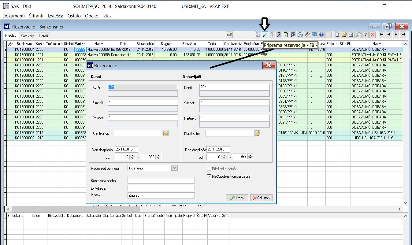Go to previous record arrow

coord(389,35)
